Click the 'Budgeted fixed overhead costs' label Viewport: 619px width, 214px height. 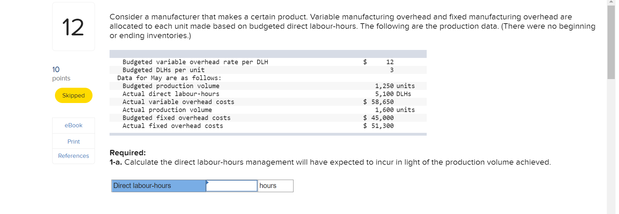click(177, 118)
